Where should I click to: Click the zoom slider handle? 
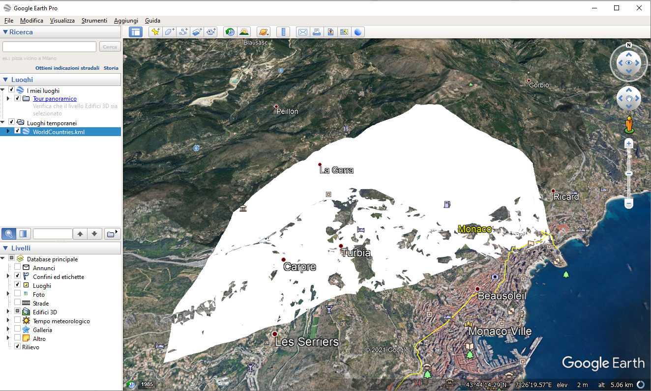point(629,173)
